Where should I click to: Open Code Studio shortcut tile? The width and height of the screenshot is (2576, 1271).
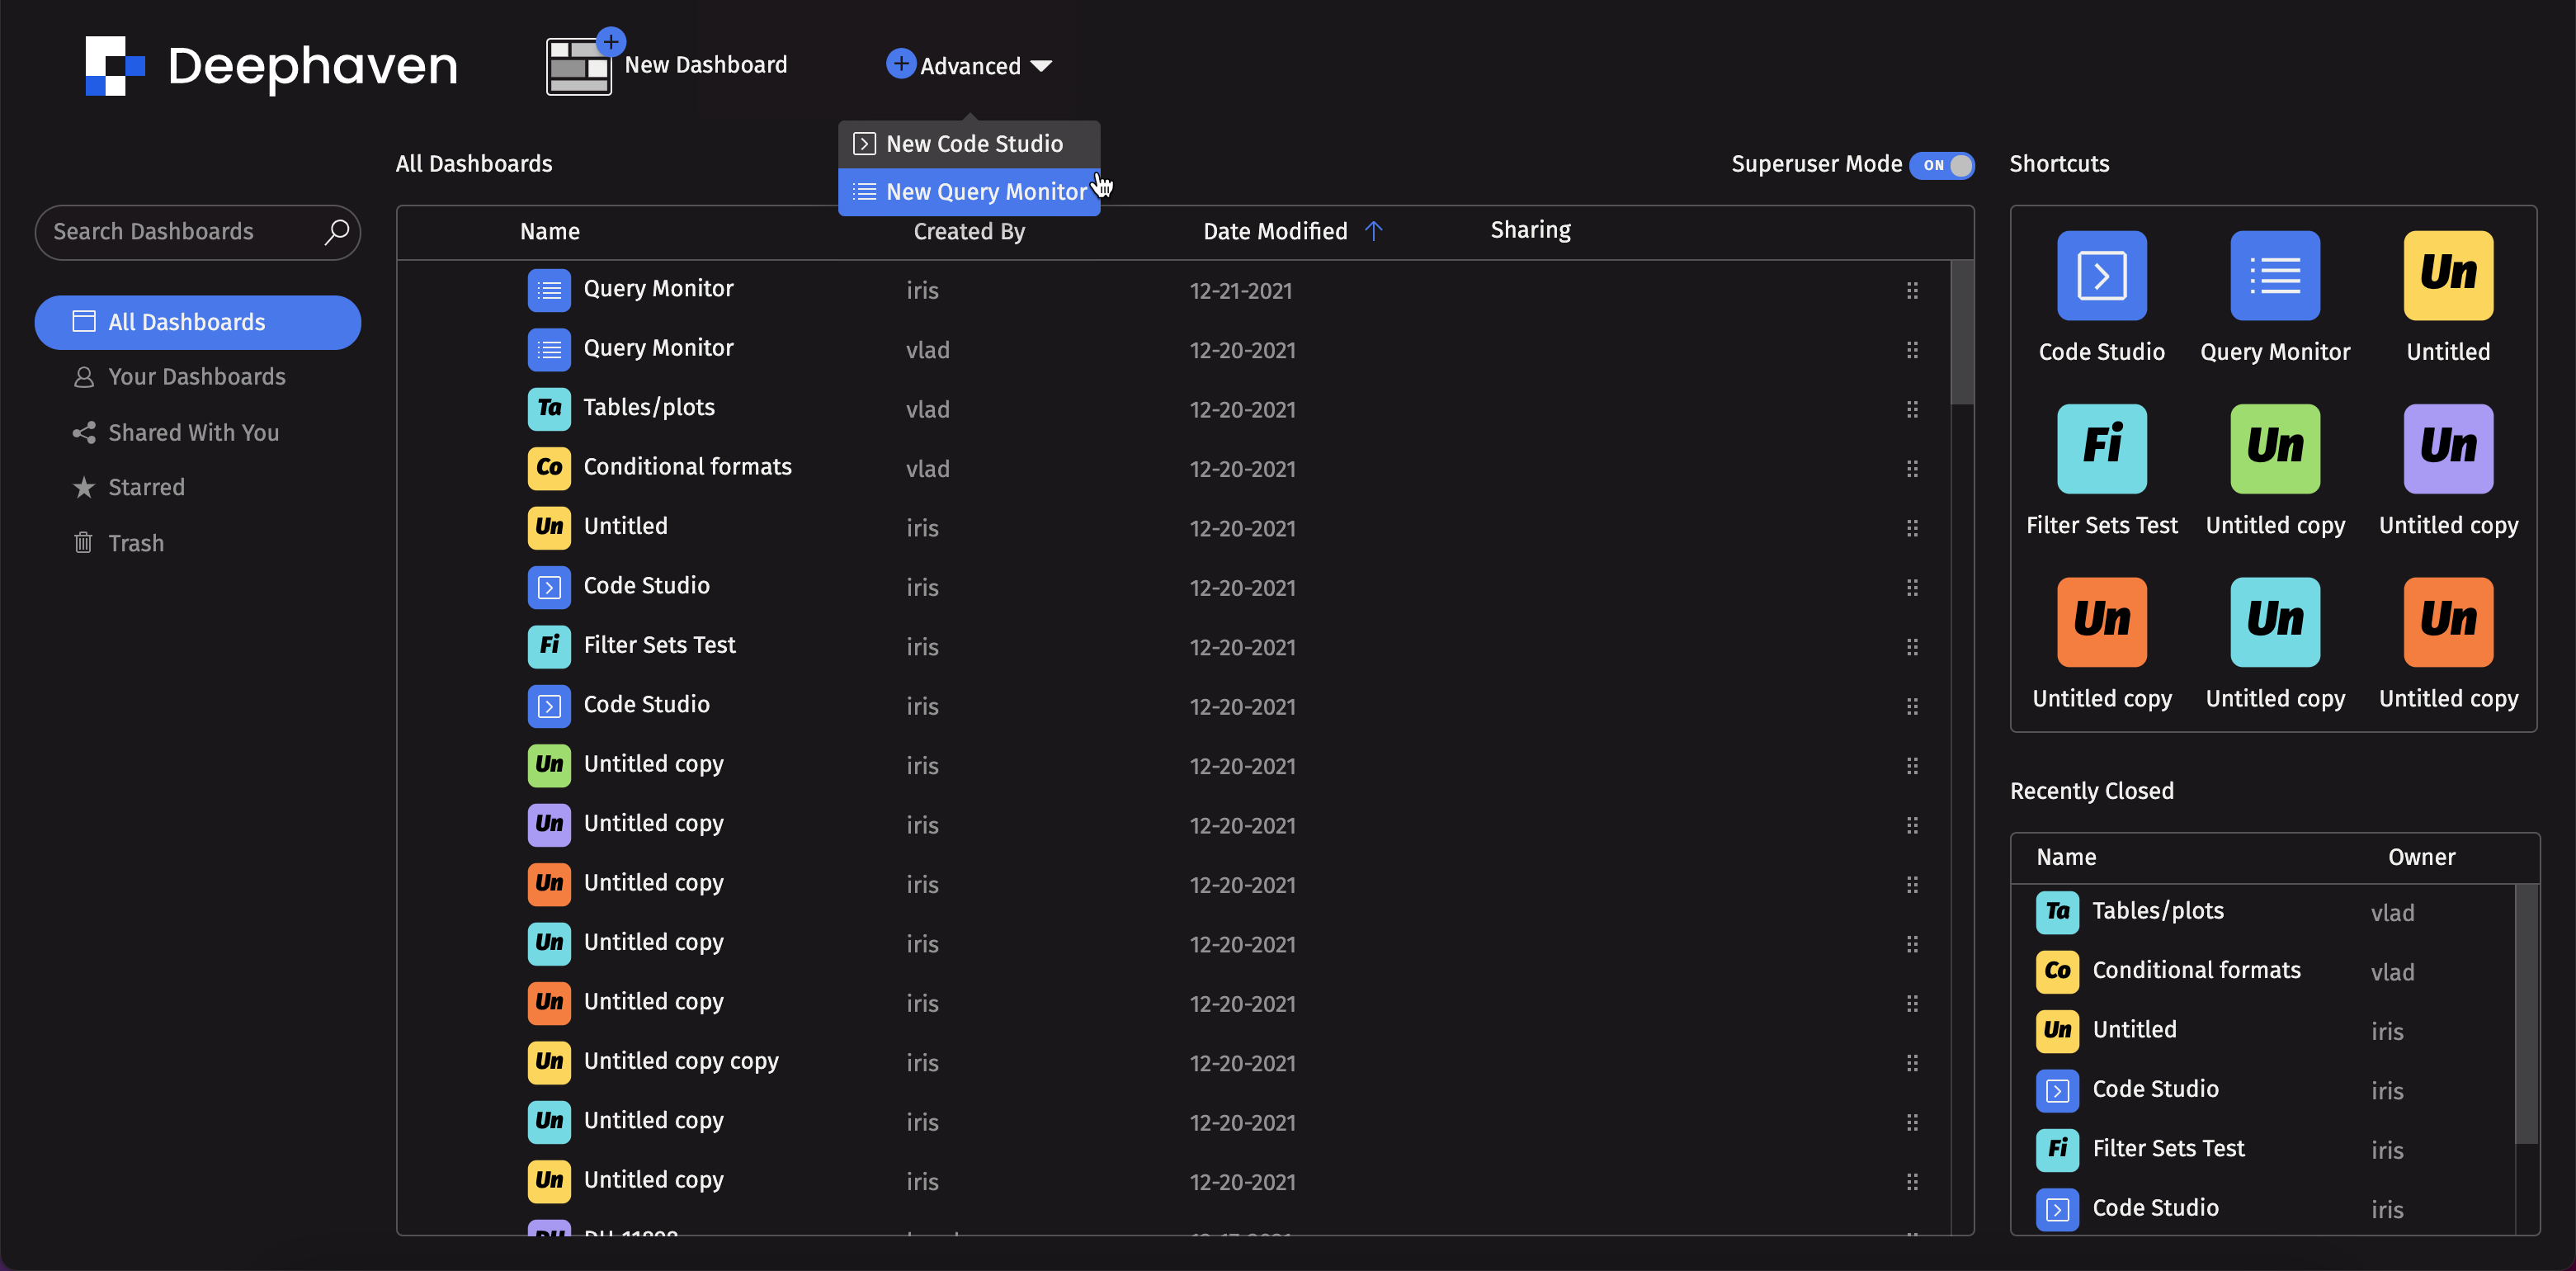coord(2101,276)
